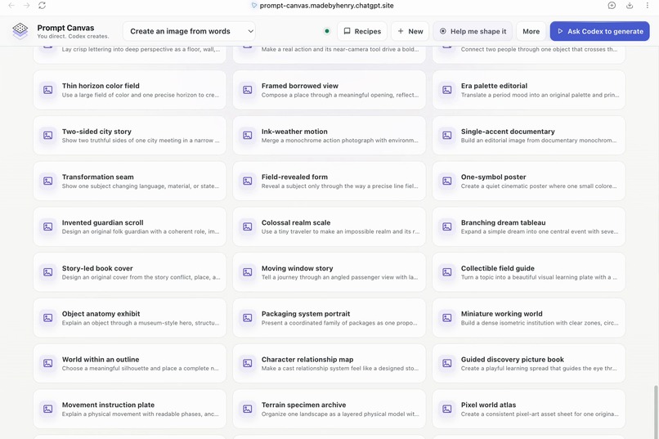
Task: Reload the page with the browser refresh icon
Action: 42,6
